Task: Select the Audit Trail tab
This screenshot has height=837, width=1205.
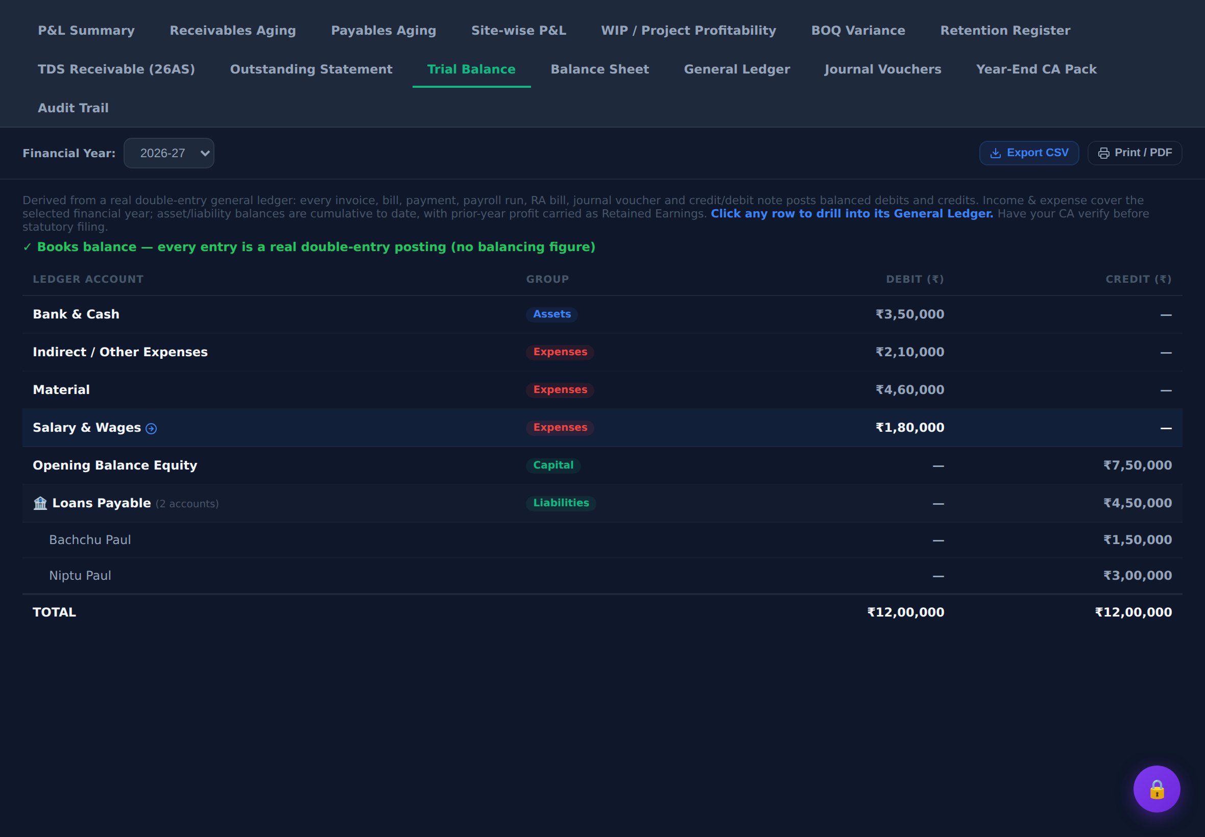Action: click(74, 108)
